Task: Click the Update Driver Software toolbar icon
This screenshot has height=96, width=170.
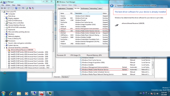Action: [27, 8]
